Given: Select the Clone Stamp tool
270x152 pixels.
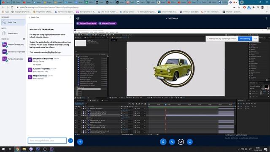Looking at the screenshot, I should [104, 35].
